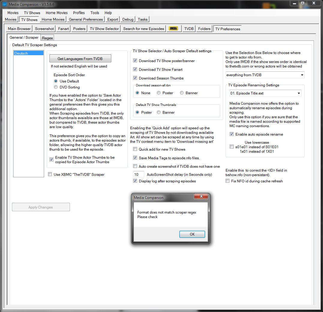Select Banner for season-all.tbn download
This screenshot has height=312, width=323.
182,93
